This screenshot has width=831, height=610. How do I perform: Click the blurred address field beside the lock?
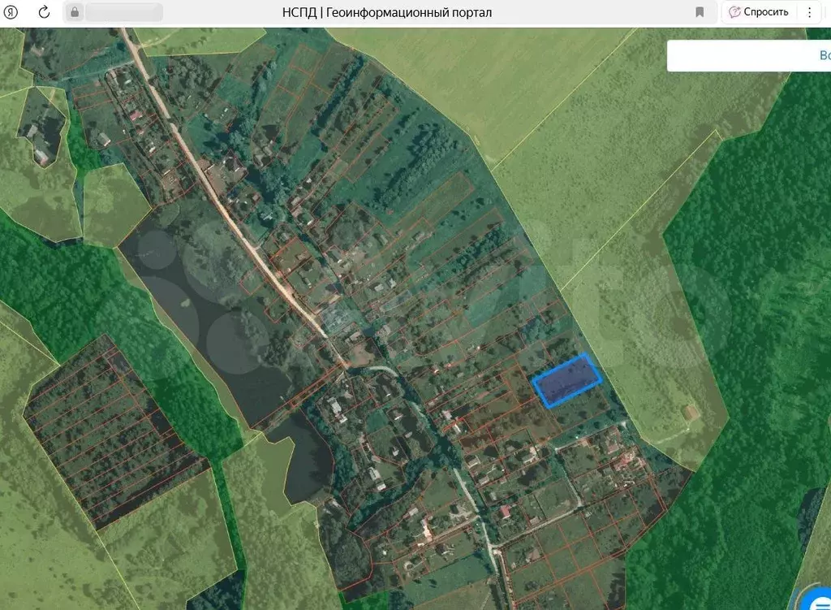point(124,12)
